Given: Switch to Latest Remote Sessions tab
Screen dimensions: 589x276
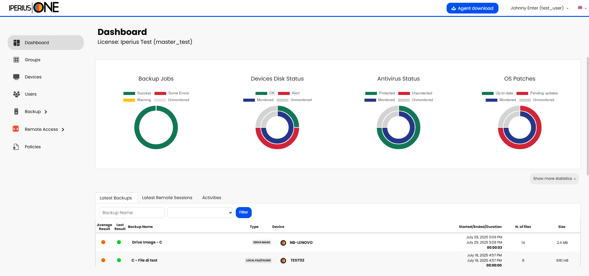Looking at the screenshot, I should coord(167,198).
